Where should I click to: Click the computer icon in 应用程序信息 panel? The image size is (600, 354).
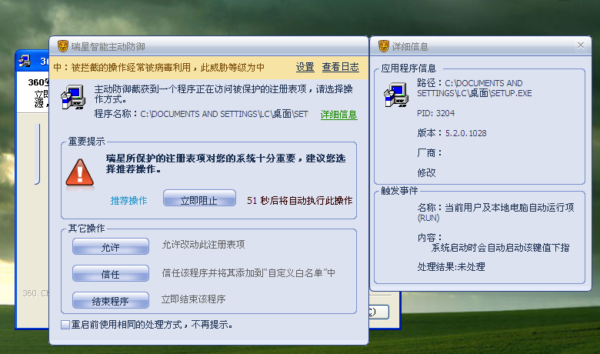[x=396, y=95]
